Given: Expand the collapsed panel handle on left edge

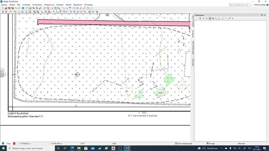Looking at the screenshot, I should [x=2, y=73].
